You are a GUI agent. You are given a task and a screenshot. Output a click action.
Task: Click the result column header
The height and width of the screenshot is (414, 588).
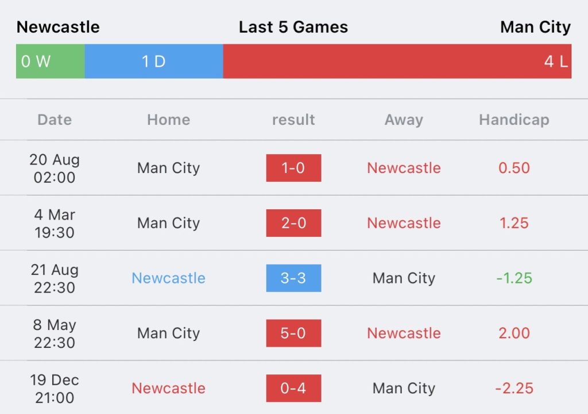click(x=293, y=120)
